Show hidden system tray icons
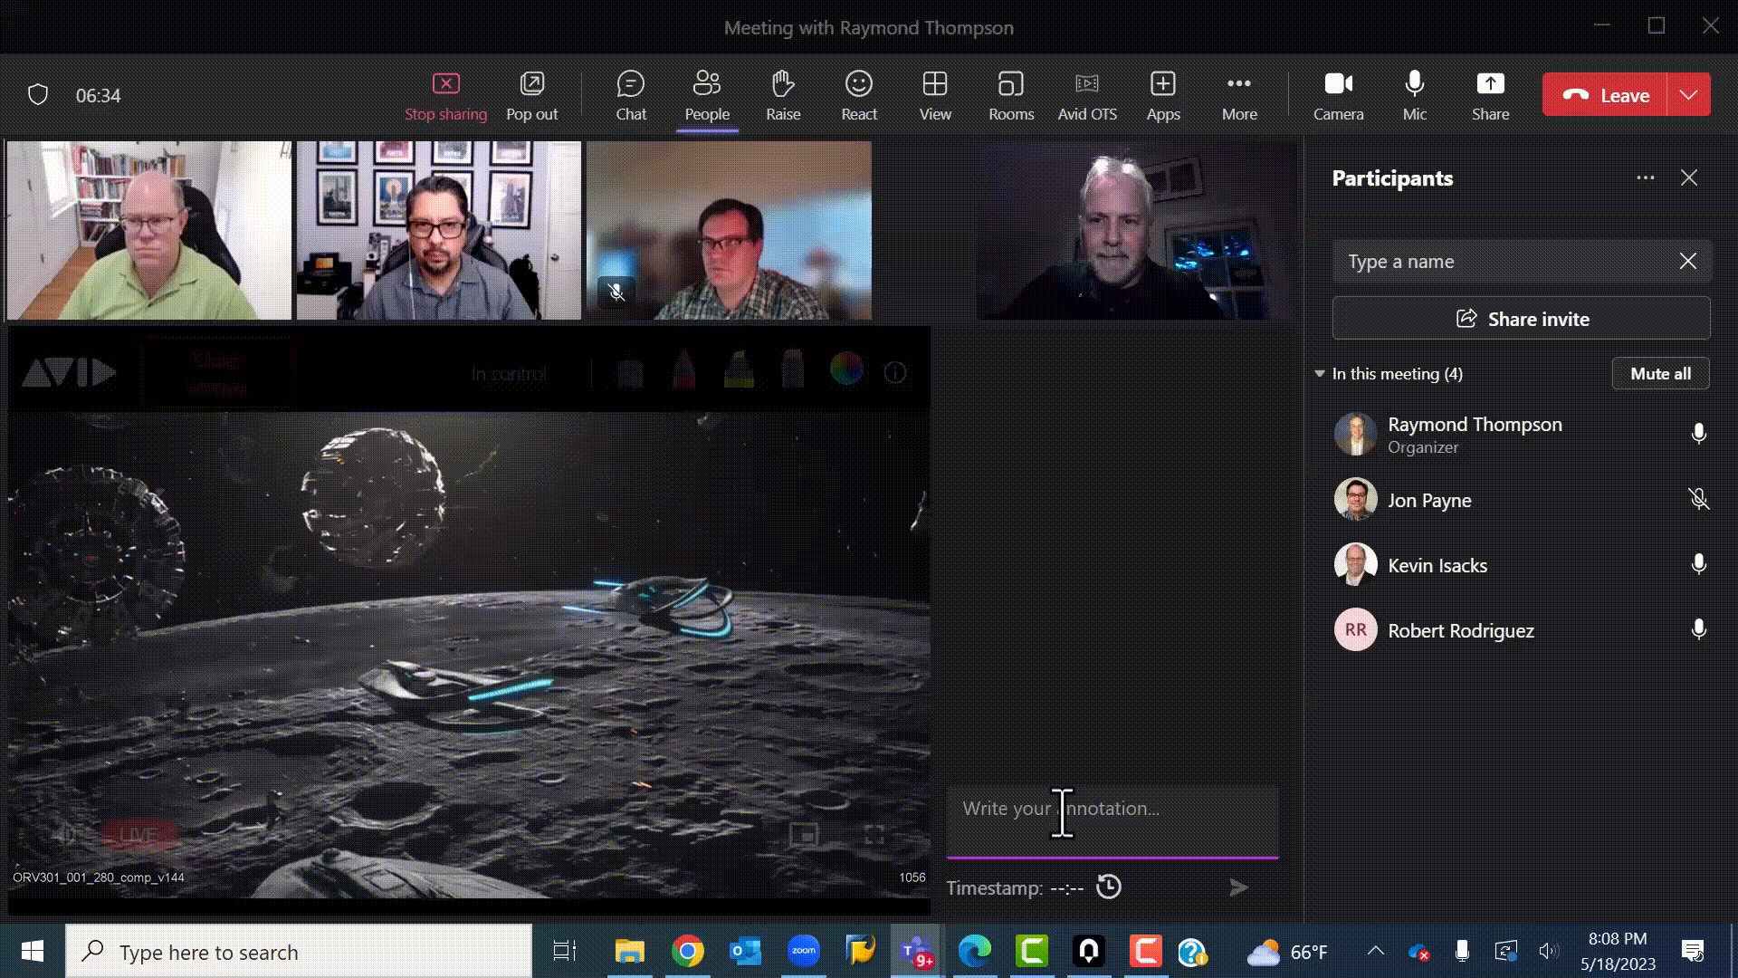The height and width of the screenshot is (978, 1738). (1376, 951)
